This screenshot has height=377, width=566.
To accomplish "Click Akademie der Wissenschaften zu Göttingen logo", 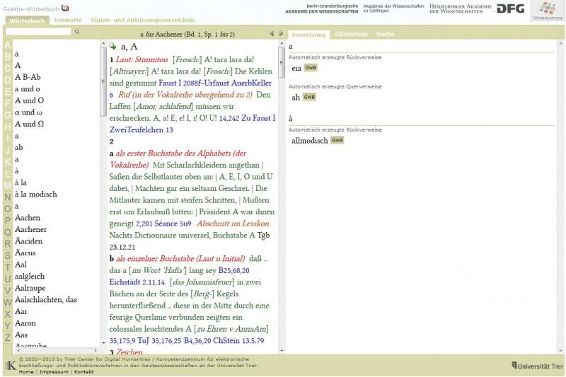I will (x=393, y=8).
